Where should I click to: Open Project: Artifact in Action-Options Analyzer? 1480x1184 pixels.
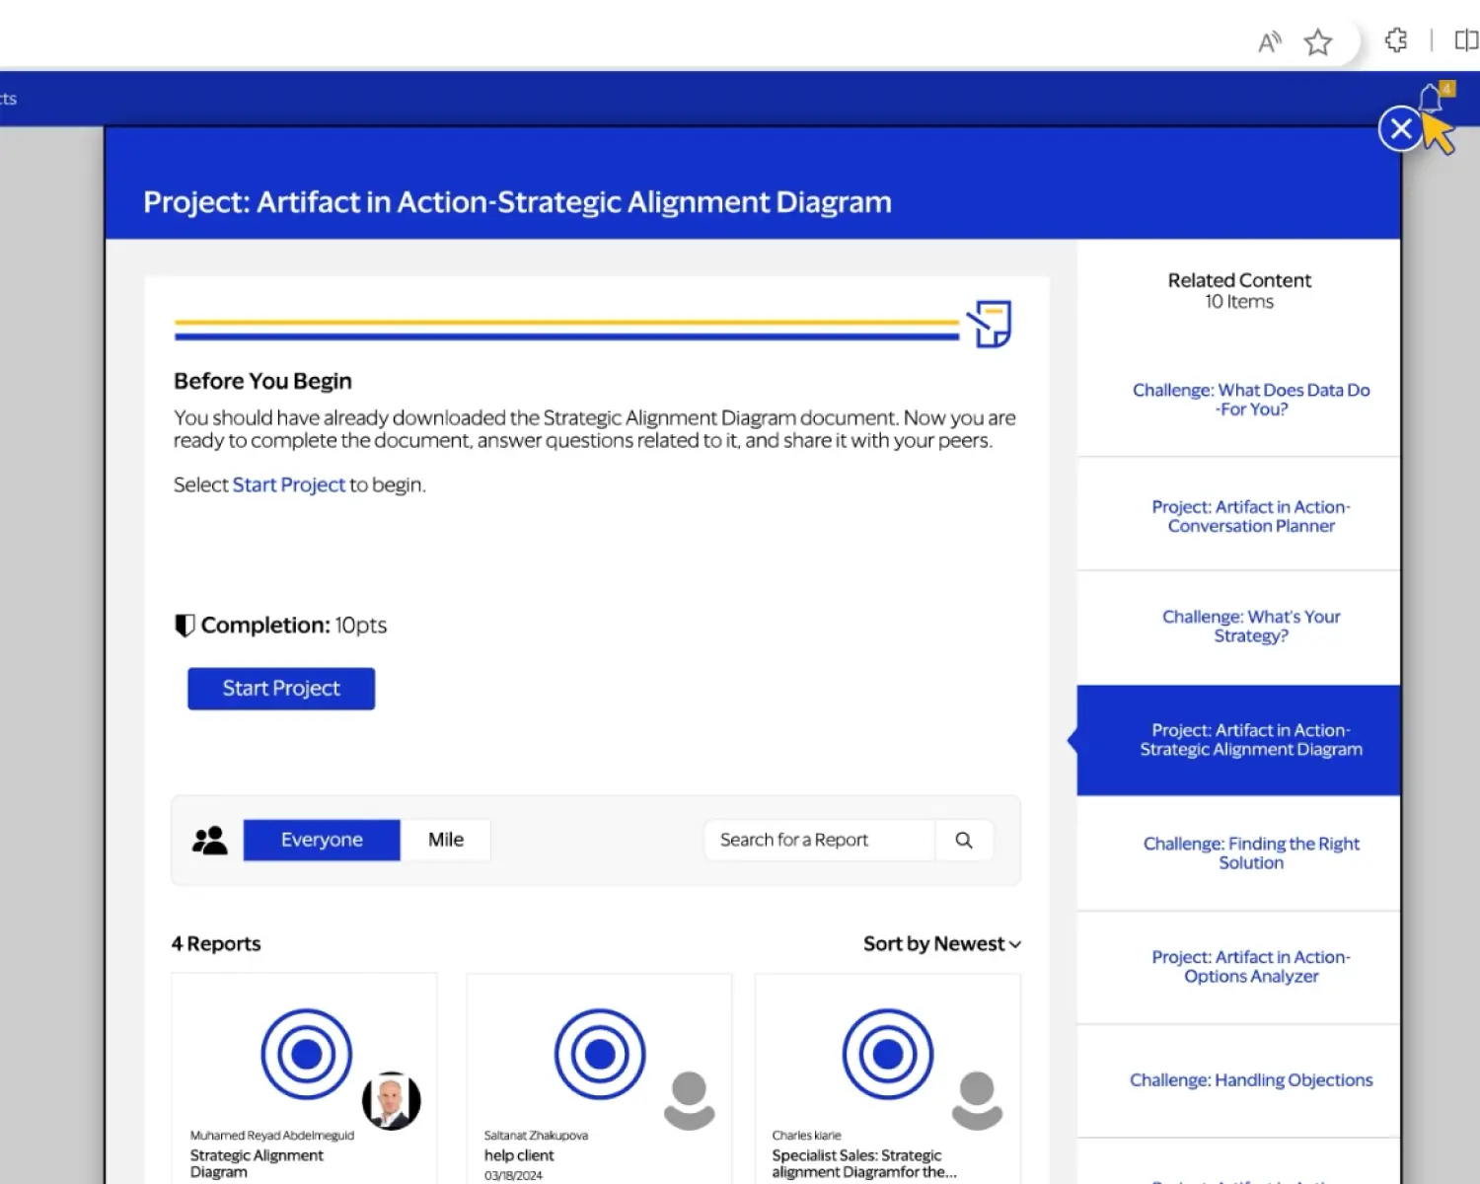1251,966
